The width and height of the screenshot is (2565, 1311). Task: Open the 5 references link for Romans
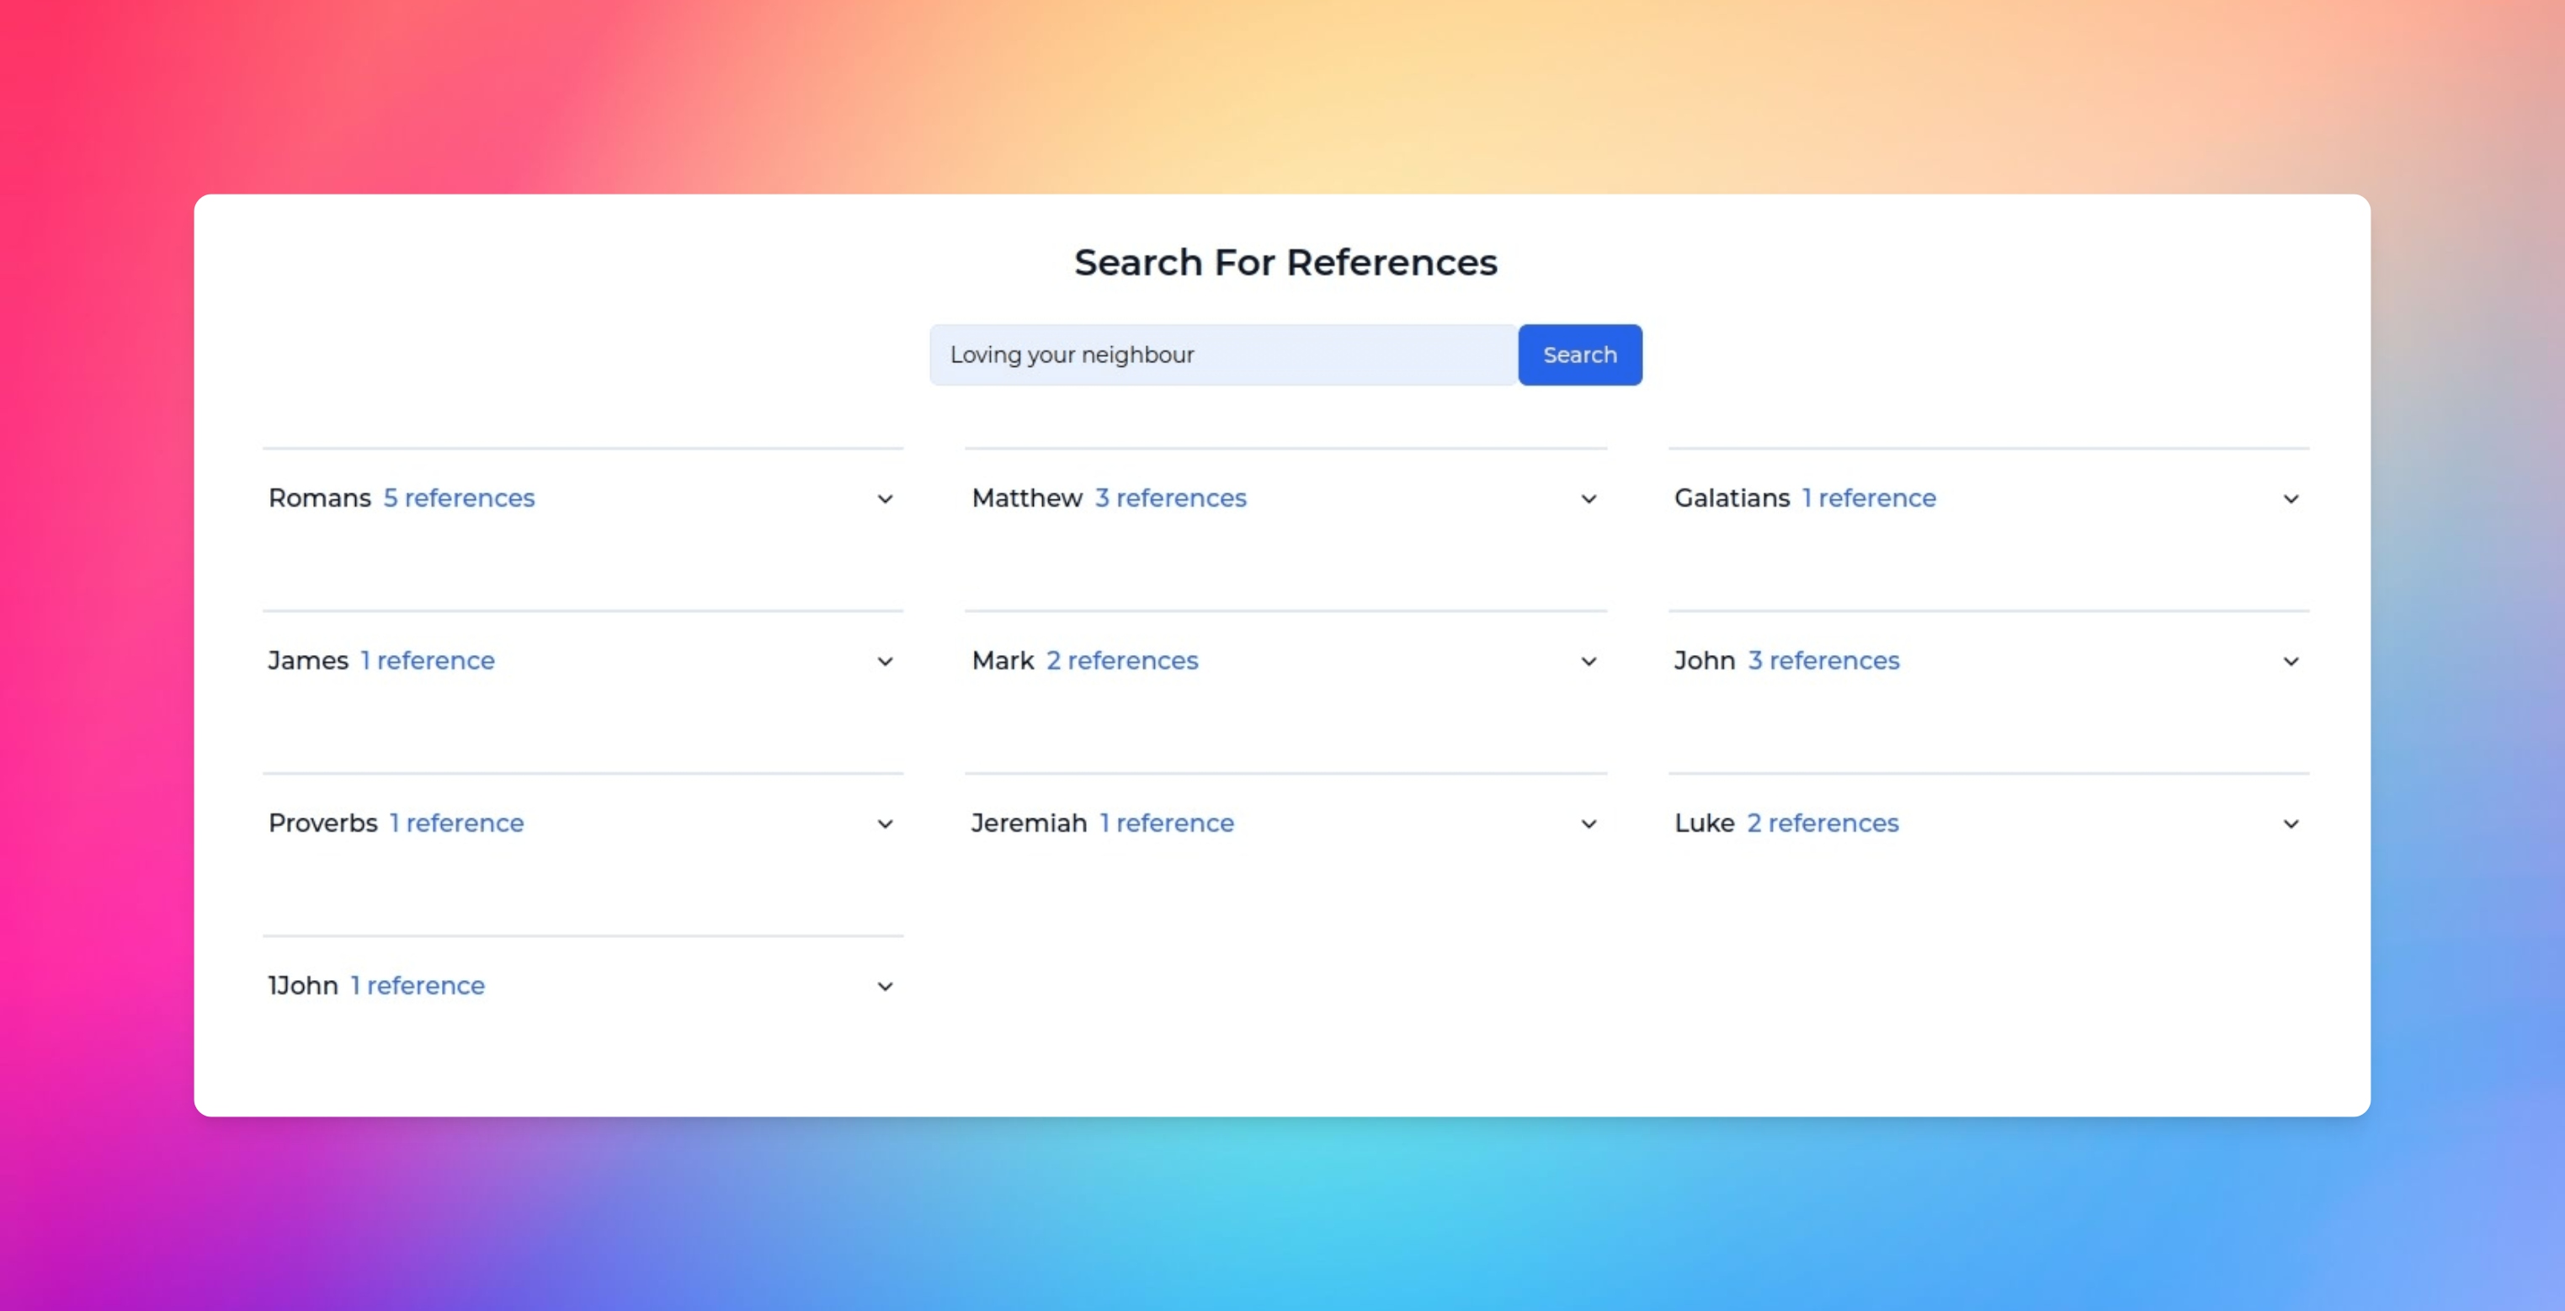[x=459, y=498]
